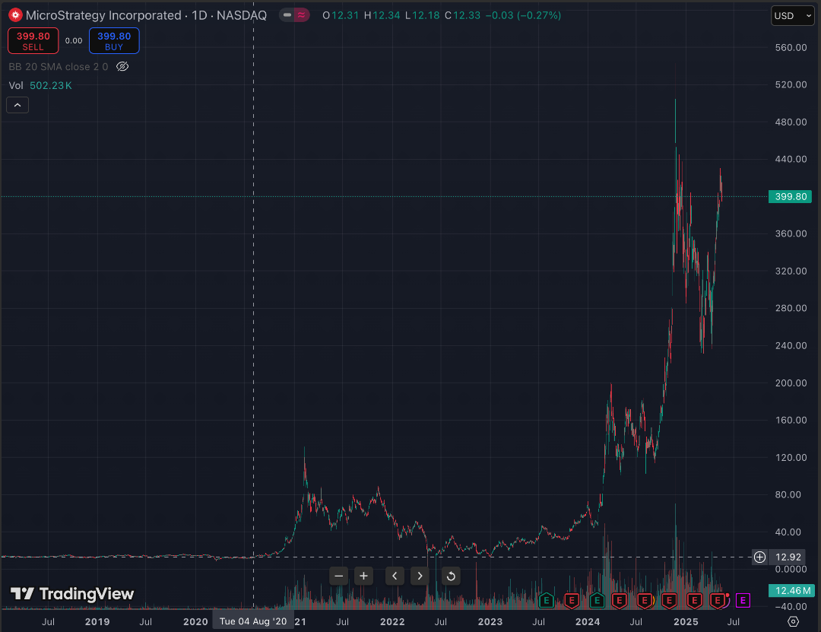Click the pink wavy data-mode indicator
This screenshot has height=632, width=821.
(x=302, y=15)
